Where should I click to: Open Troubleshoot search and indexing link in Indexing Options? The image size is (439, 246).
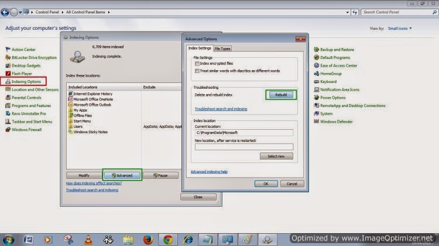pyautogui.click(x=92, y=190)
